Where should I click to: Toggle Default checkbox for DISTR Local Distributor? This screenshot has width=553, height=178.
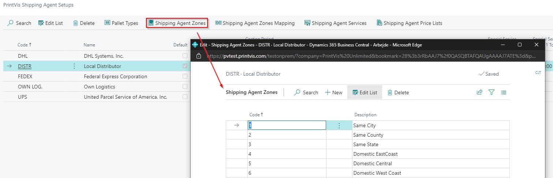(x=185, y=66)
